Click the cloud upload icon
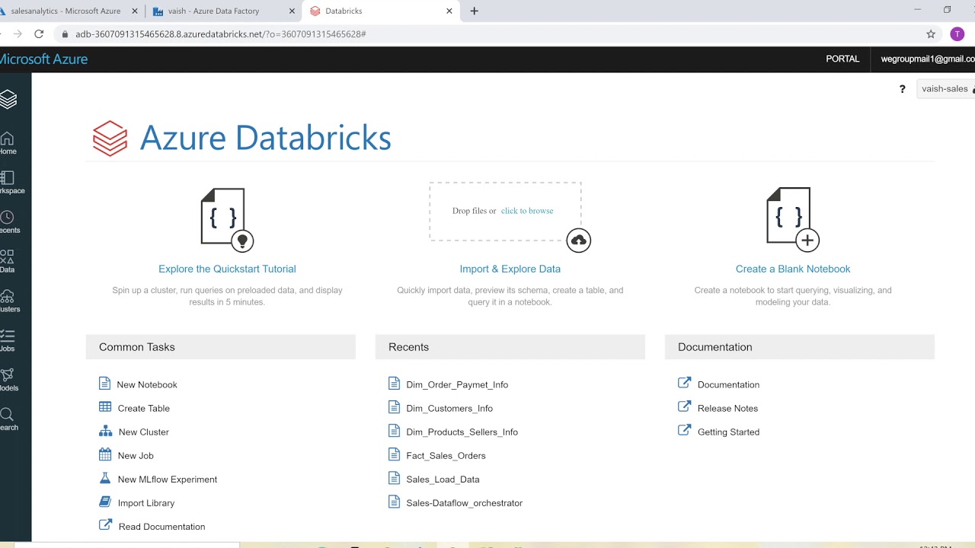This screenshot has height=548, width=975. [579, 241]
